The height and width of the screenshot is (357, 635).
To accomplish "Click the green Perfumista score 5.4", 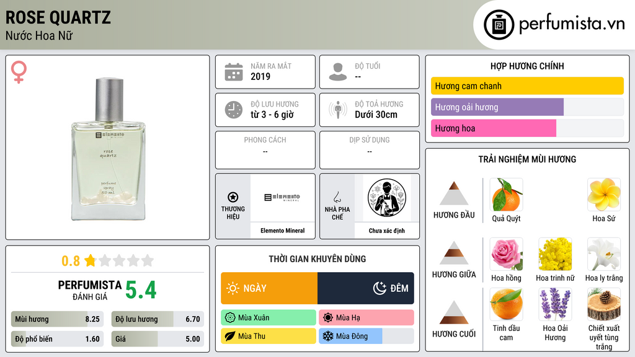I will [141, 290].
